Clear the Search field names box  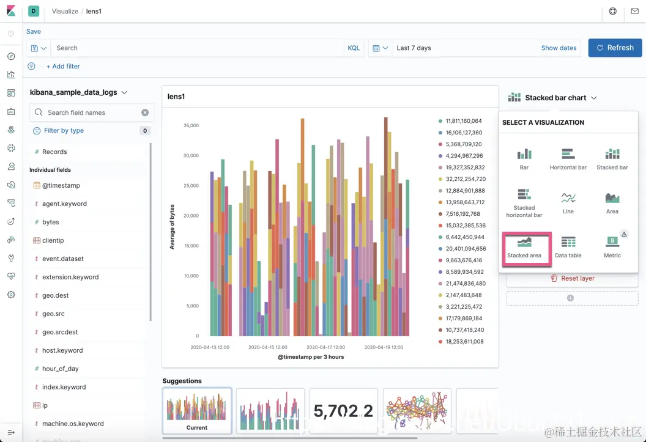click(145, 112)
